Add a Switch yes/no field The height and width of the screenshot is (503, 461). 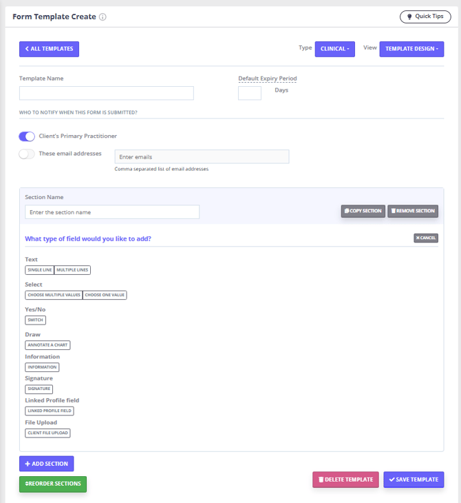point(35,320)
